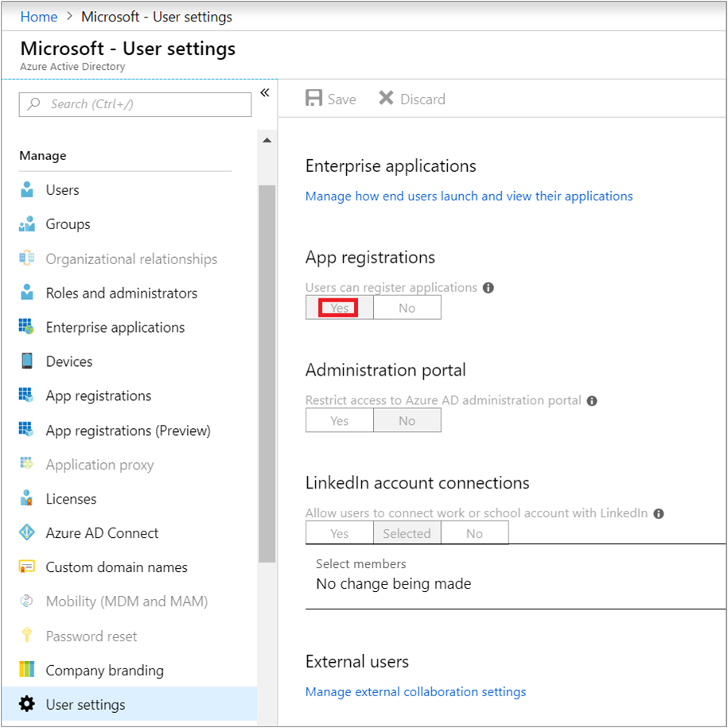This screenshot has height=728, width=728.
Task: Set Users can register applications to Yes
Action: 340,308
